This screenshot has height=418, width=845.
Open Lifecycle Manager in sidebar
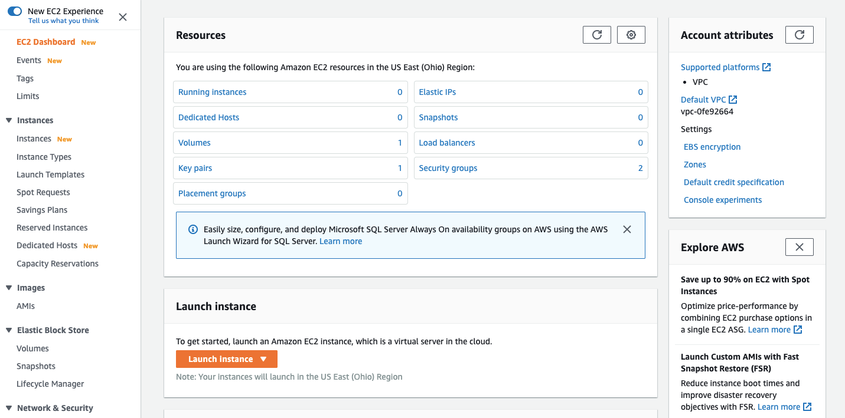pos(50,384)
